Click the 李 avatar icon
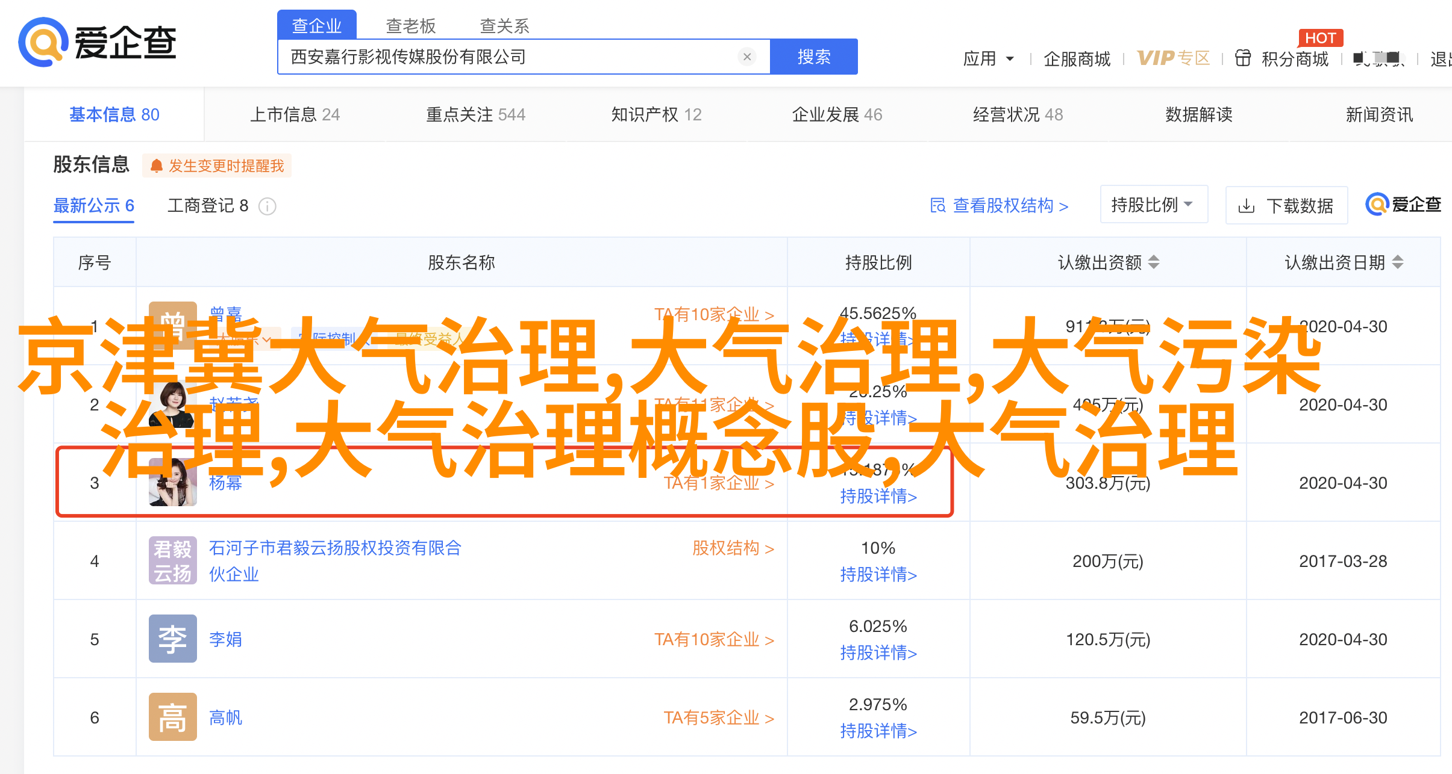This screenshot has width=1452, height=774. point(173,639)
